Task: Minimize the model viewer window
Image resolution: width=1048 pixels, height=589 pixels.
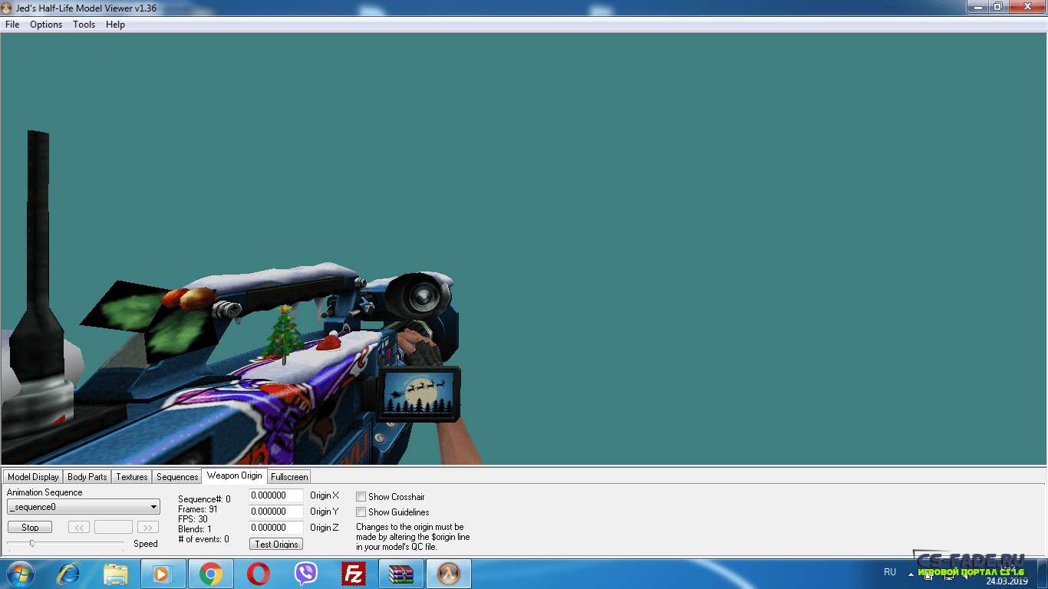Action: 977,7
